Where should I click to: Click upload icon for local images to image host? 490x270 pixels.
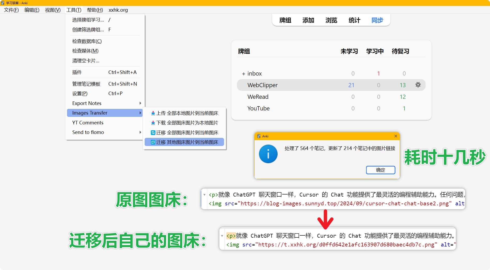click(153, 113)
